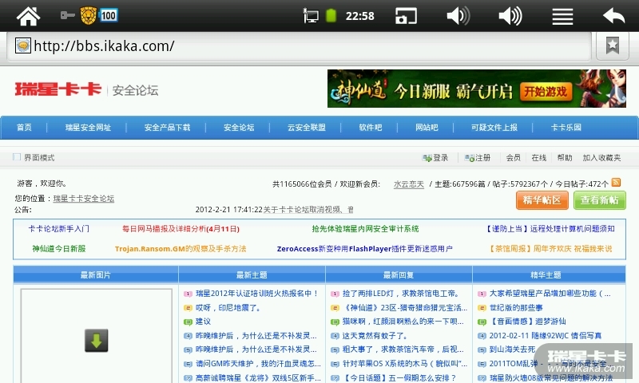
Task: Open announcement 关于卡卡论坛取消视频
Action: 308,210
